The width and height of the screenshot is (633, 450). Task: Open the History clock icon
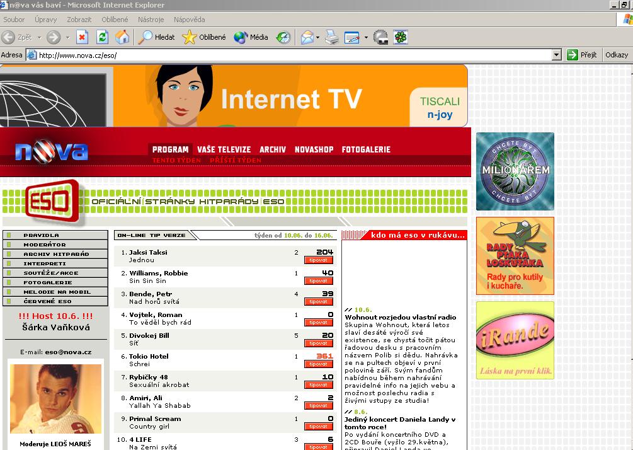(x=283, y=38)
